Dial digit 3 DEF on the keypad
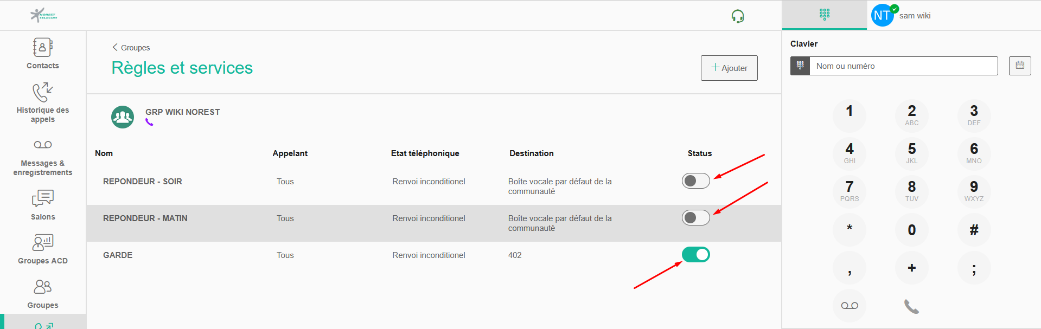 [974, 115]
